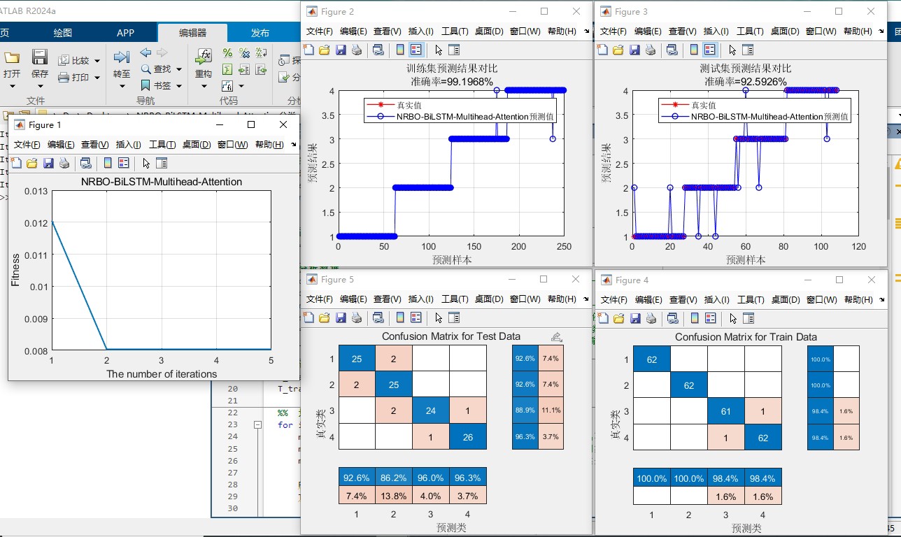This screenshot has width=901, height=537.
Task: Toggle Insert Legend in Figure 5 toolbar
Action: point(416,317)
